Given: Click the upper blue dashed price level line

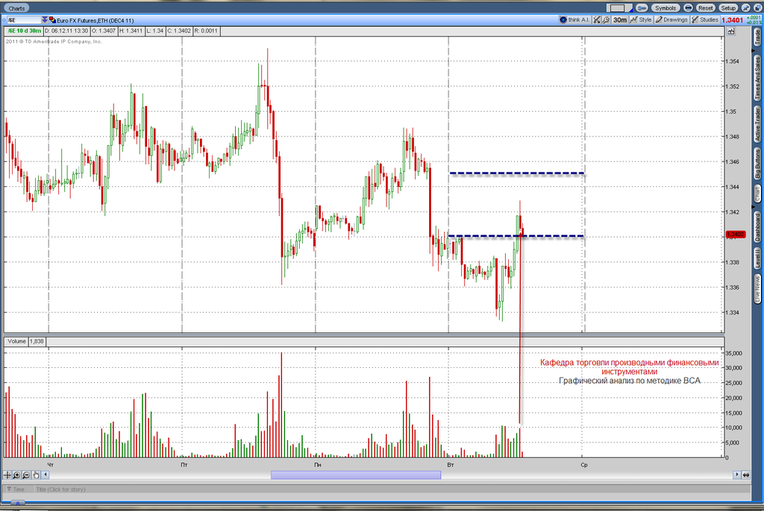Looking at the screenshot, I should 517,174.
